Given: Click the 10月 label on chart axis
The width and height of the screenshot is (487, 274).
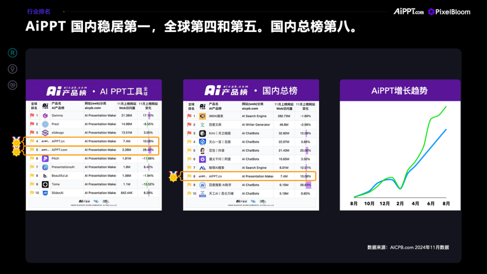Looking at the screenshot, I should [x=369, y=204].
